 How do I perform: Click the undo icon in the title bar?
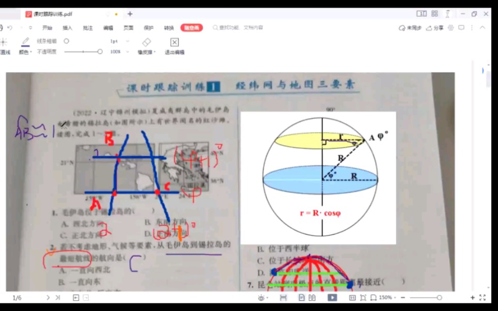pyautogui.click(x=9, y=28)
